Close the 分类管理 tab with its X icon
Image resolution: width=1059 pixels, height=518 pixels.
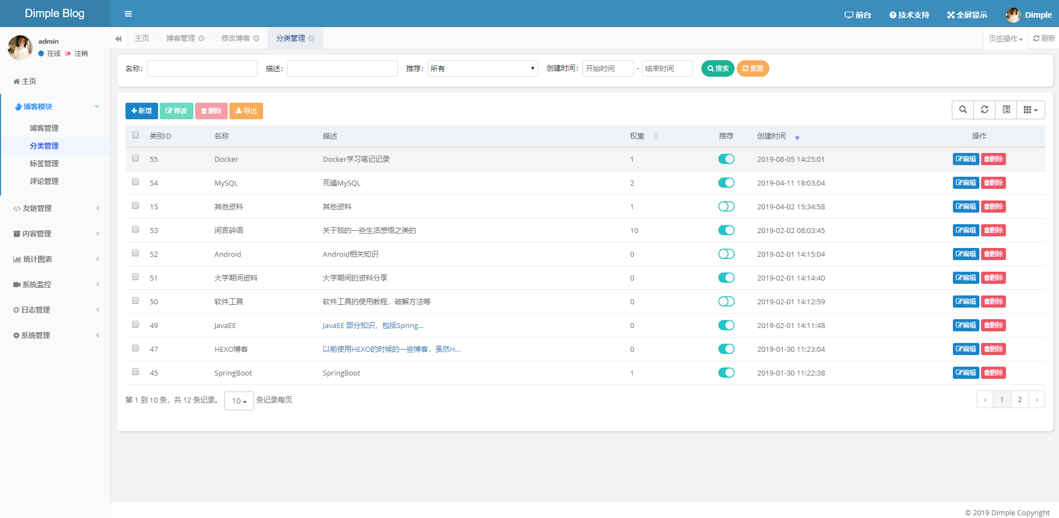312,39
